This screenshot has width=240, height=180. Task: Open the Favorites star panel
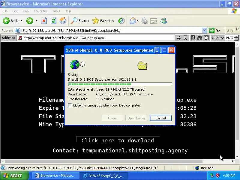103,21
